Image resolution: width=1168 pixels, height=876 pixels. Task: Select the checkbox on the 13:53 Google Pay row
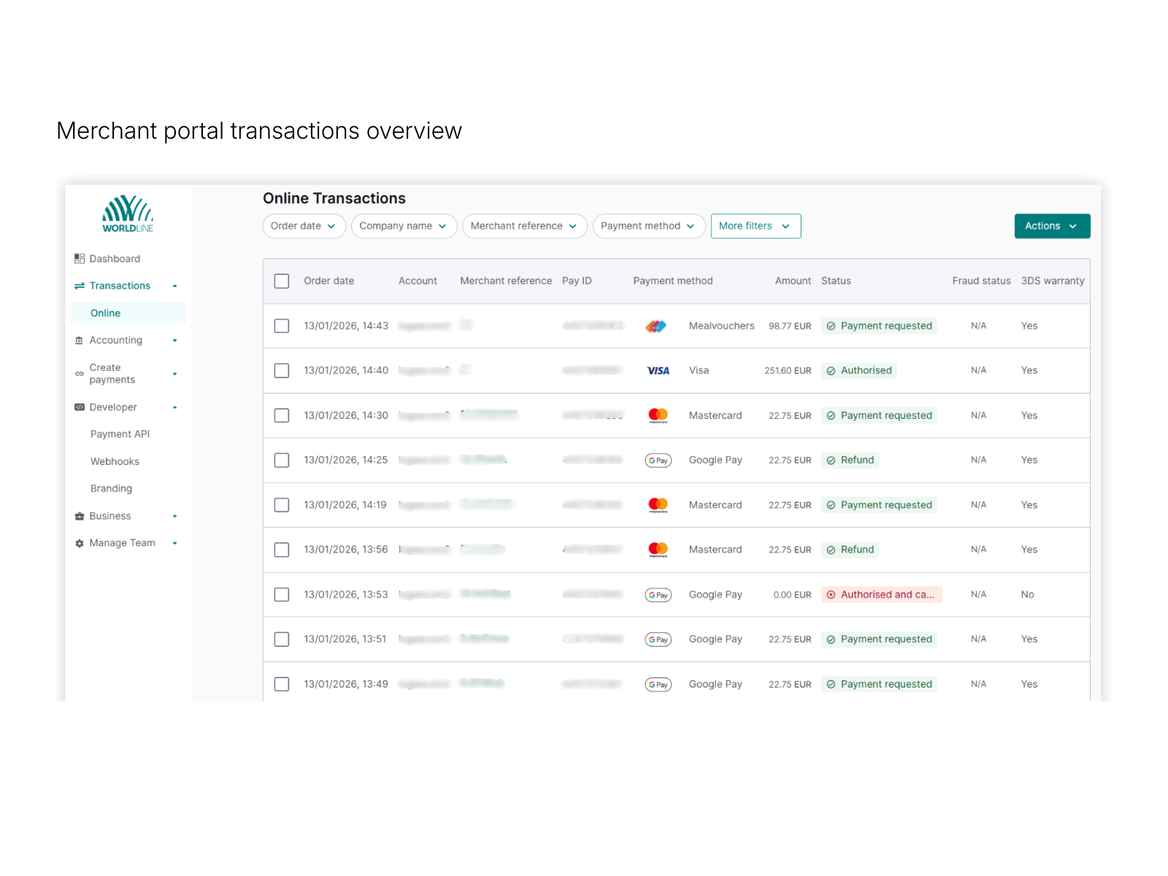tap(281, 594)
